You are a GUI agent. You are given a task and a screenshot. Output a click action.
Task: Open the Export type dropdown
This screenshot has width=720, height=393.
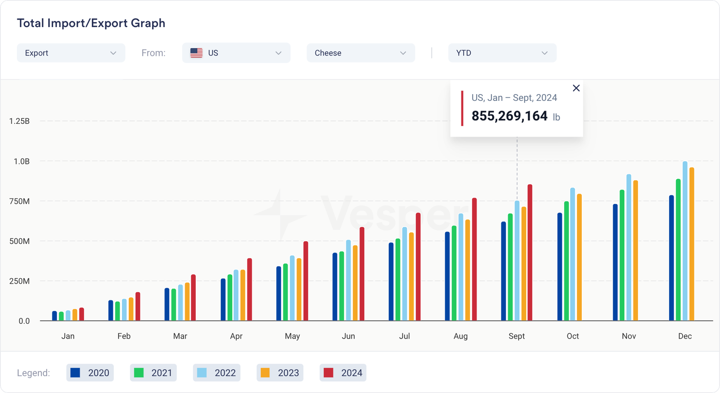(x=71, y=53)
